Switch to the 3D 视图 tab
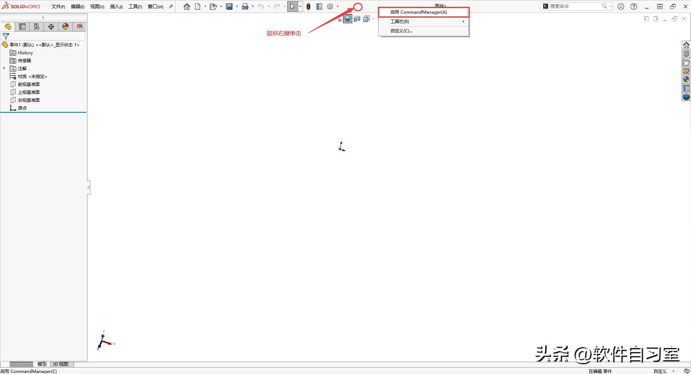 [x=60, y=364]
